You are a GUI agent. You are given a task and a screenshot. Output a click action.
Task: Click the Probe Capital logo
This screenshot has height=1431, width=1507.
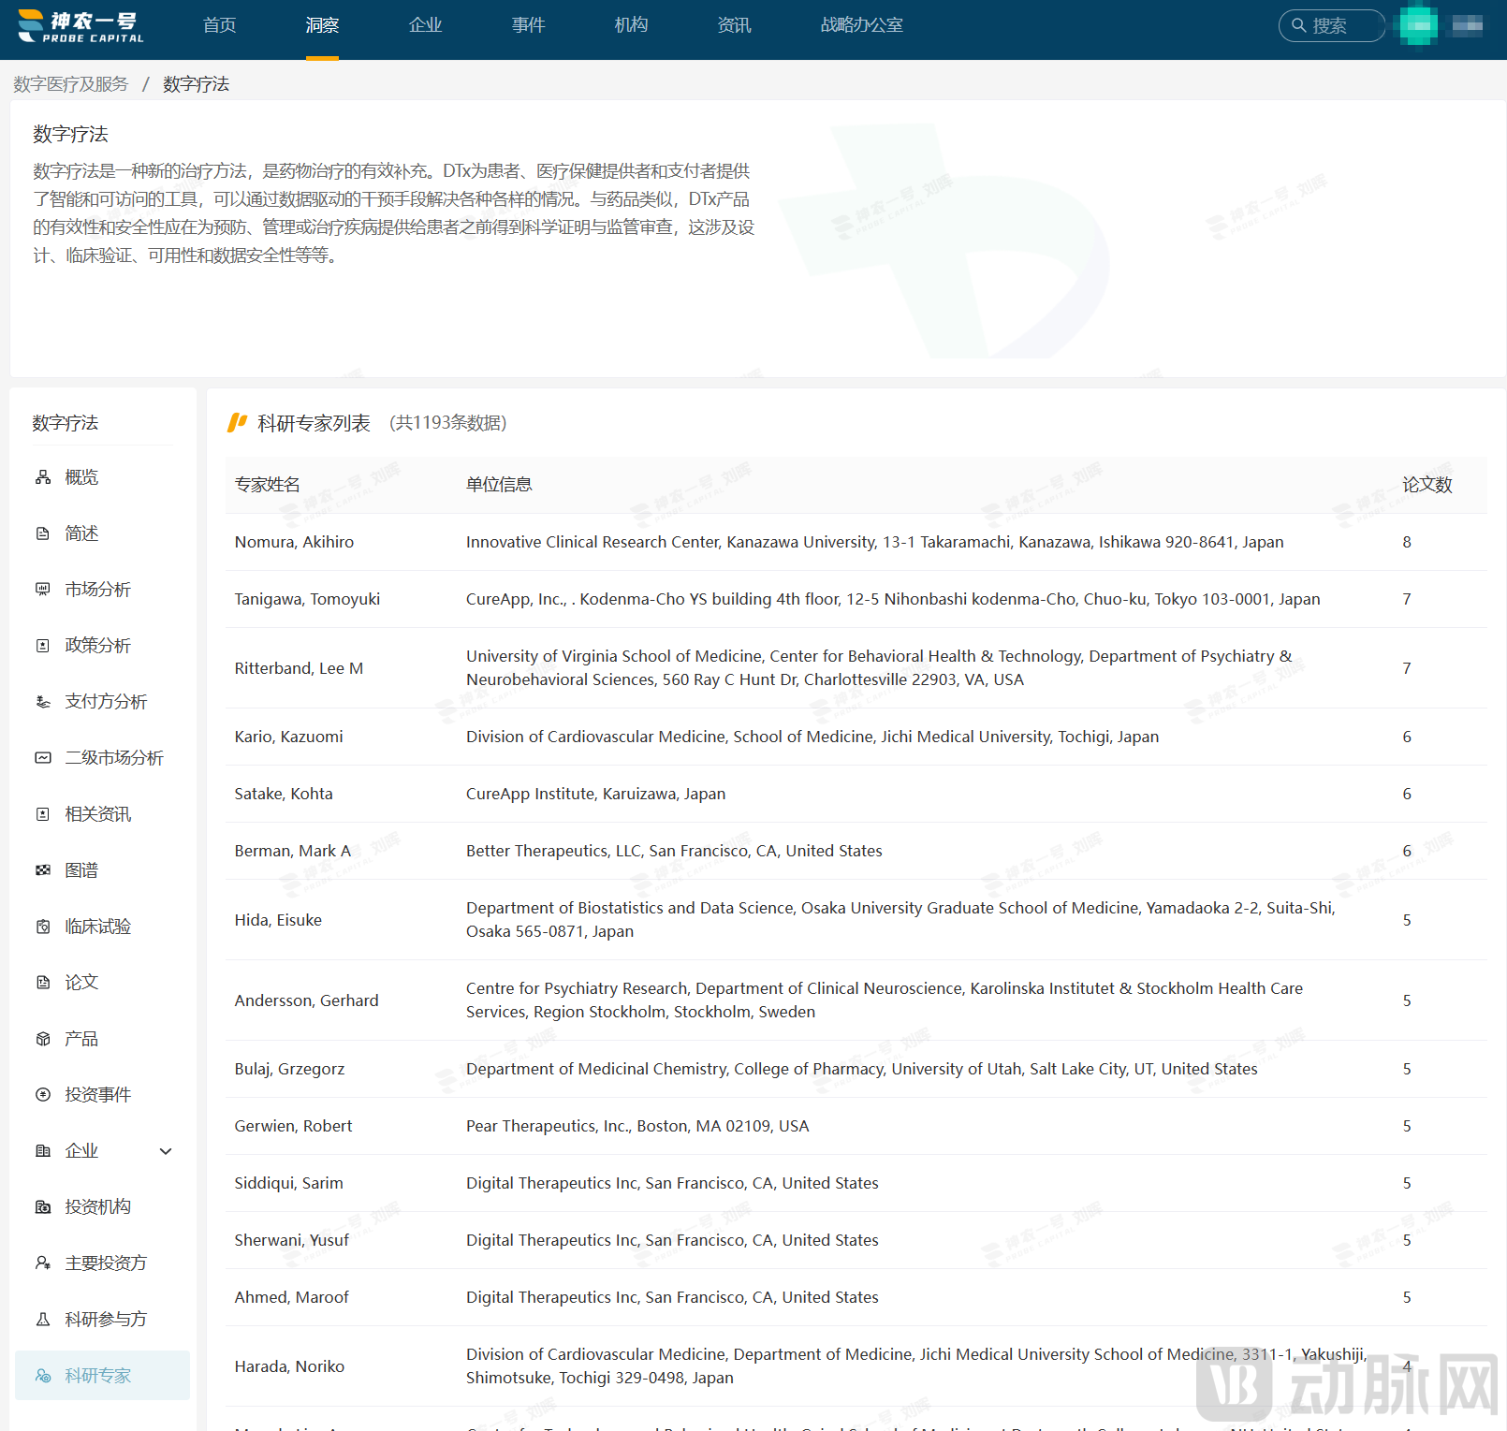coord(81,26)
